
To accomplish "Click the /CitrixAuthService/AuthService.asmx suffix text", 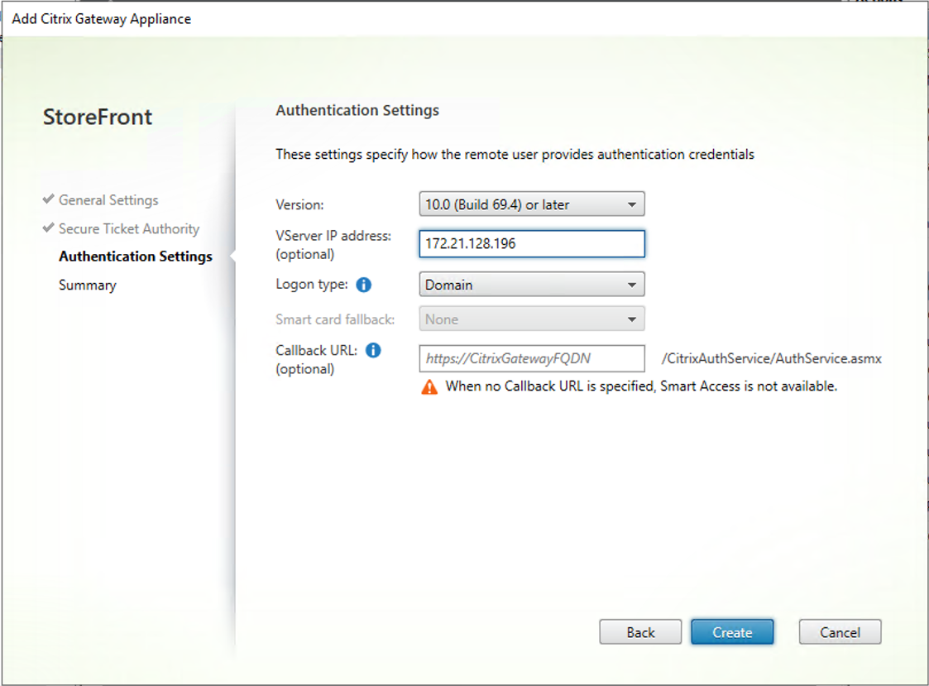I will [771, 358].
